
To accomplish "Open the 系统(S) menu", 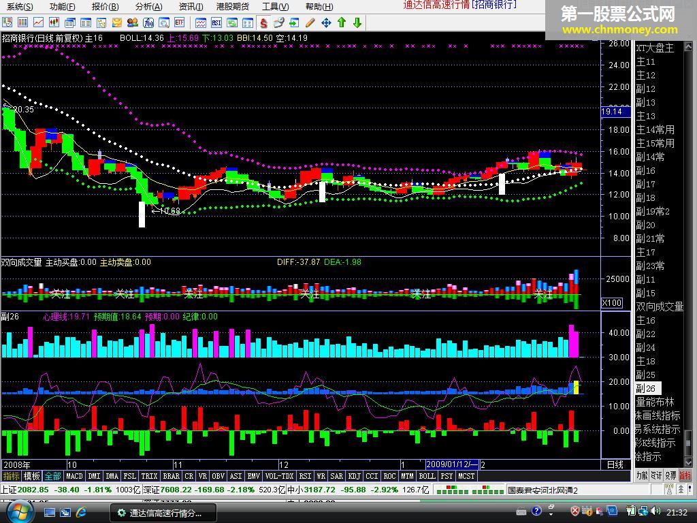I will [x=20, y=7].
